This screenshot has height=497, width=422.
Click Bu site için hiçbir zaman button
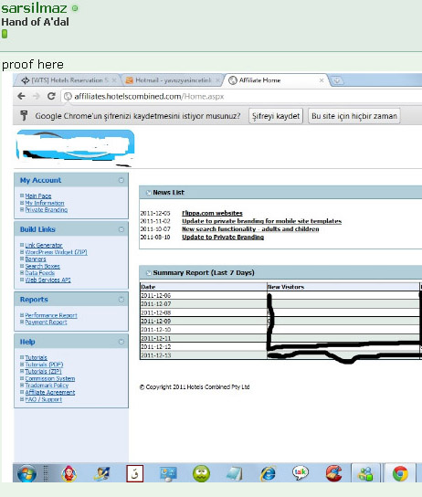coord(354,116)
